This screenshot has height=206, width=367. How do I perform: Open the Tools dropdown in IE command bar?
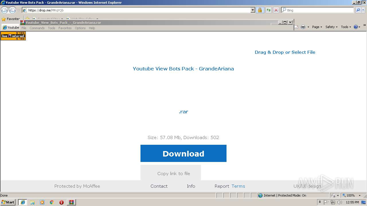tap(346, 27)
